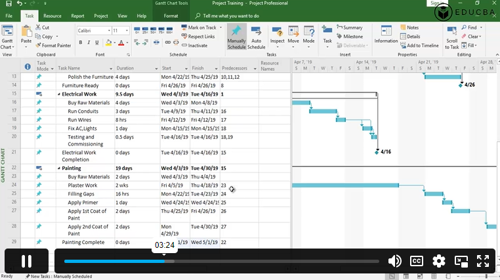The height and width of the screenshot is (280, 500).
Task: Switch to the Resource ribbon tab
Action: 52,15
